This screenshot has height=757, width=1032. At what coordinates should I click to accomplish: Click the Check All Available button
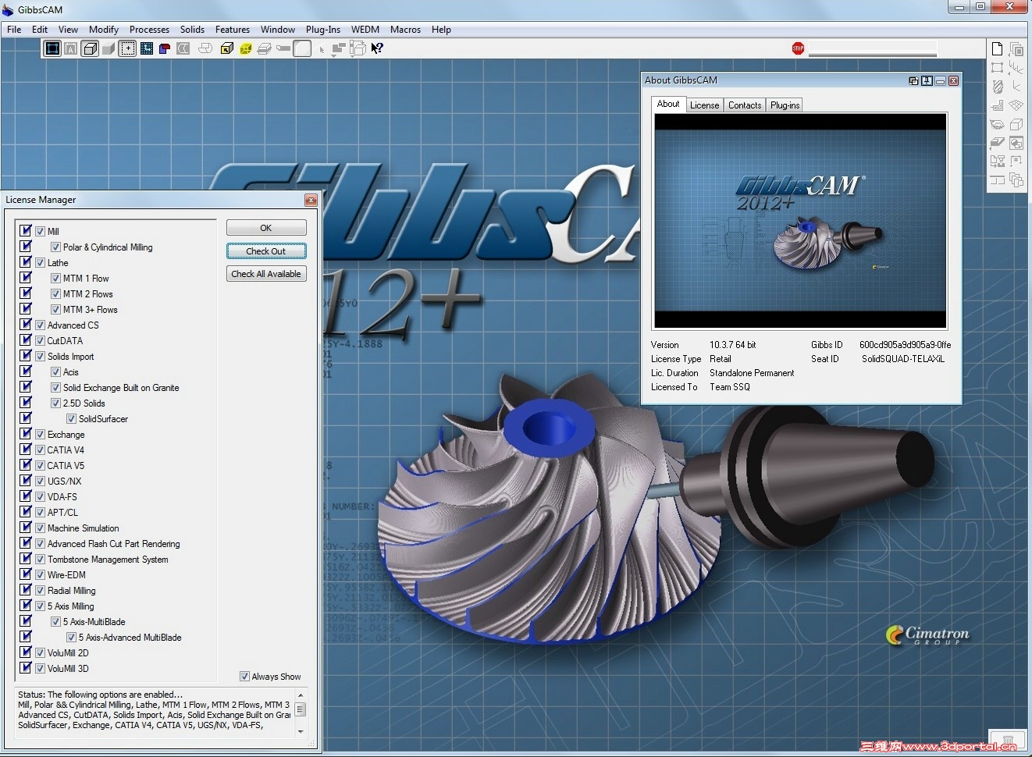[x=266, y=274]
